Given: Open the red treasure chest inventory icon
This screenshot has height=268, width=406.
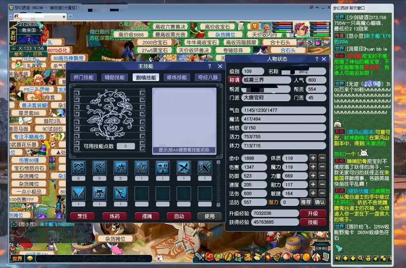Looking at the screenshot, I should pos(209,257).
